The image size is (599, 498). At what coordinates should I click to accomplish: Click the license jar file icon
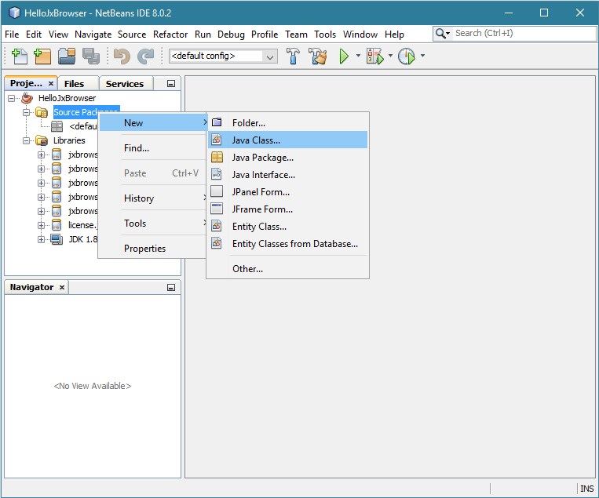click(x=57, y=225)
